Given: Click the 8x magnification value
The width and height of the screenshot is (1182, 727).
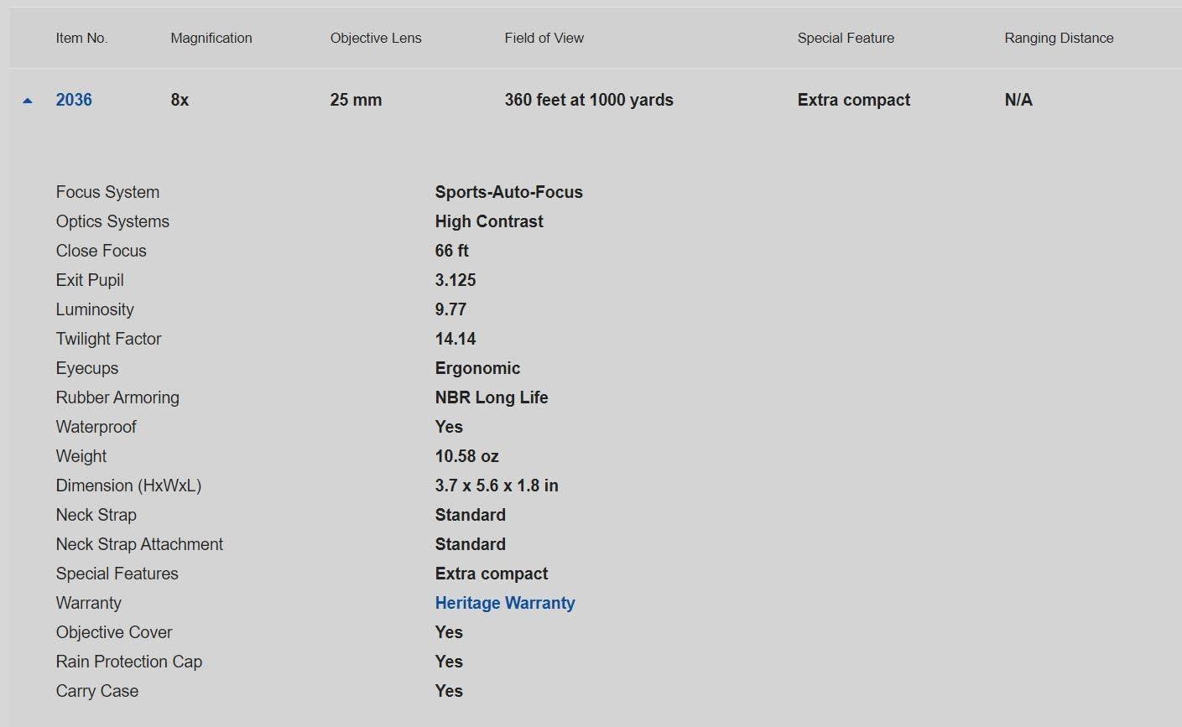Looking at the screenshot, I should pyautogui.click(x=180, y=100).
